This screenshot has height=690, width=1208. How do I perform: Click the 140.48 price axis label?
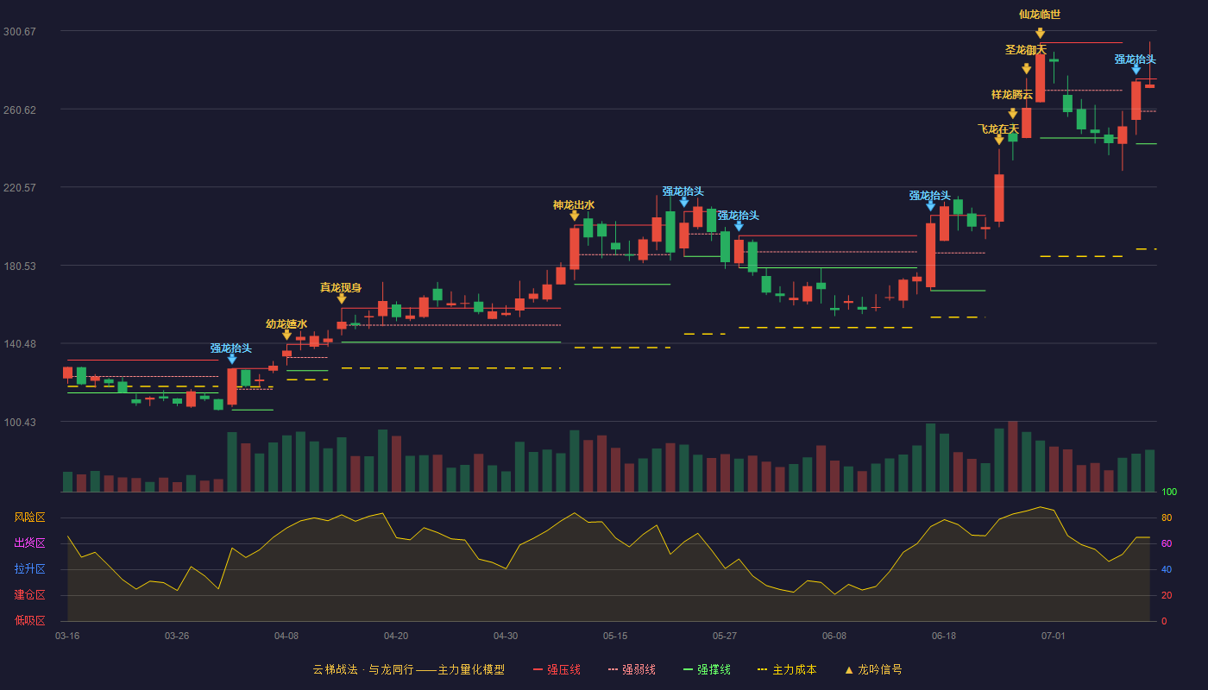pos(19,344)
